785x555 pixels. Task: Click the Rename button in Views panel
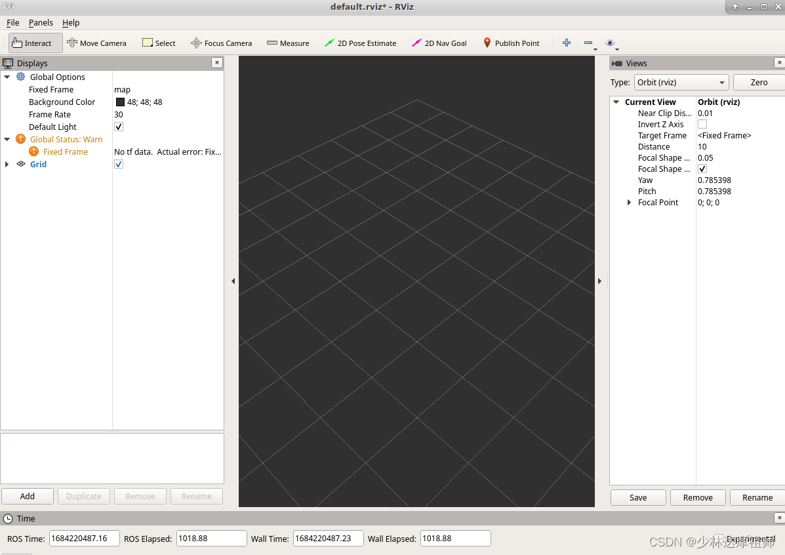[757, 497]
